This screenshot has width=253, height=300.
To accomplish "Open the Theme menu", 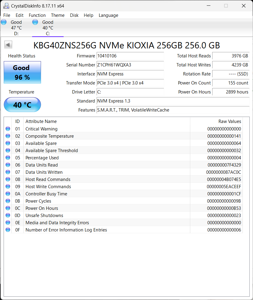I will coord(58,15).
